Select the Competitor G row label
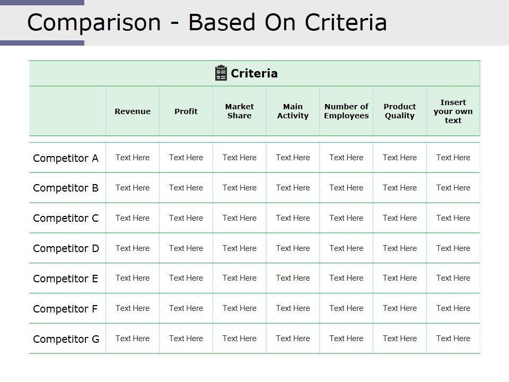The width and height of the screenshot is (509, 382). click(x=66, y=339)
